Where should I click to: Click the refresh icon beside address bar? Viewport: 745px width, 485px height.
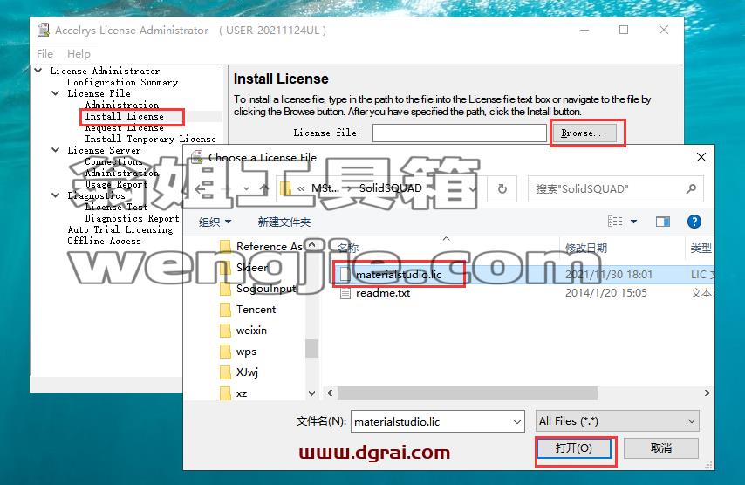502,188
